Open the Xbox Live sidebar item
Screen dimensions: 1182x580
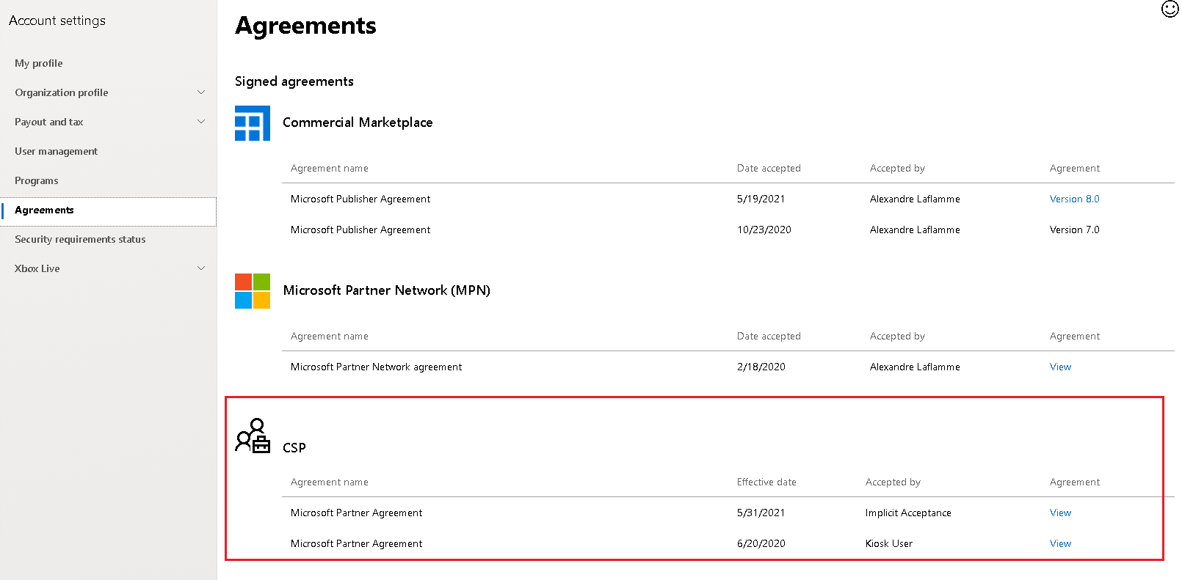[x=37, y=268]
